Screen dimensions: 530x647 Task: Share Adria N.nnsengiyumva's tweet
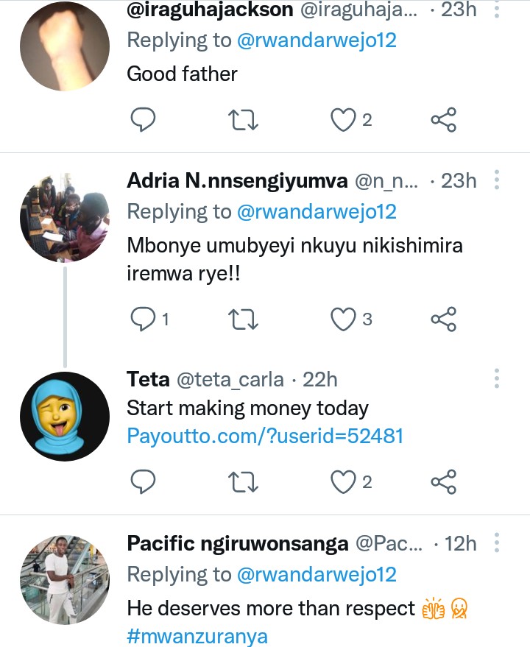[443, 319]
